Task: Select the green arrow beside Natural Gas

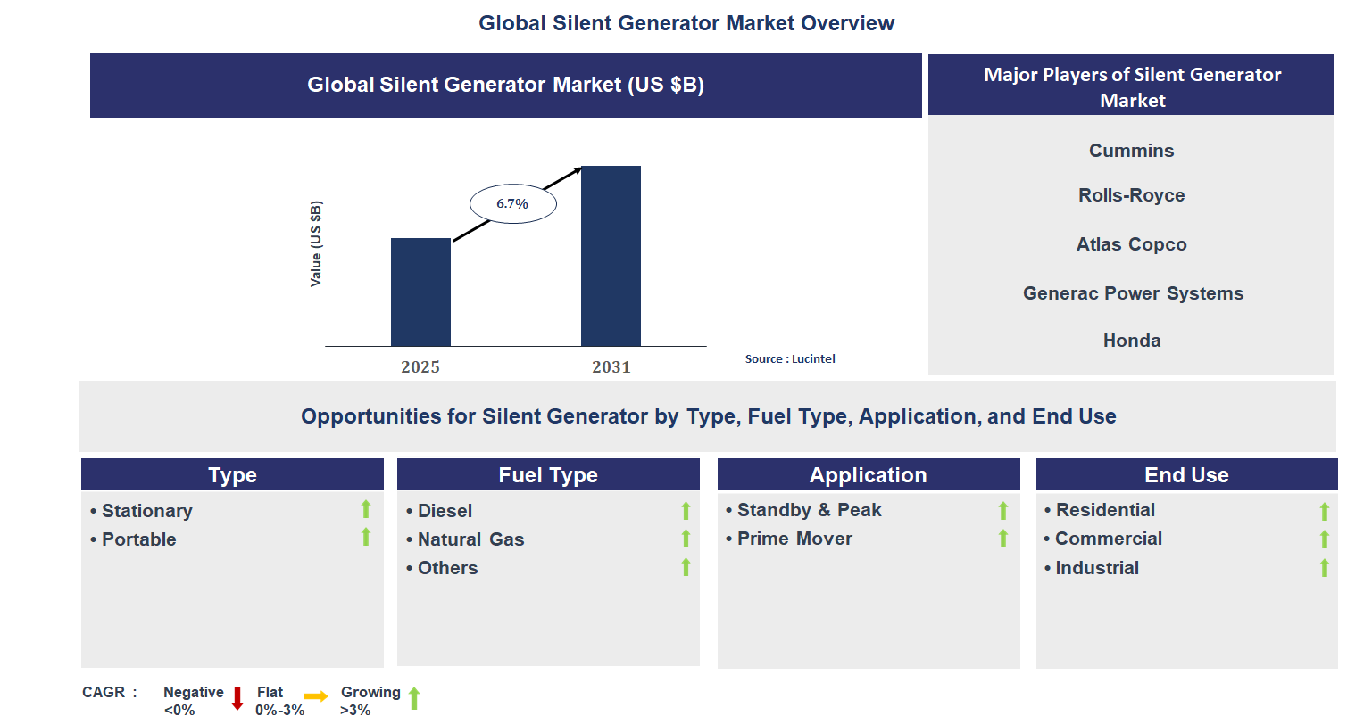Action: click(685, 539)
